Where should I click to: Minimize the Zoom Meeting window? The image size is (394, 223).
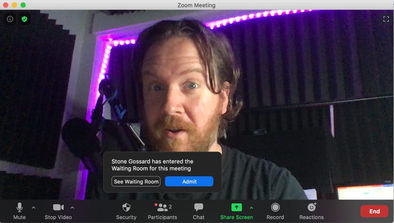(x=14, y=5)
